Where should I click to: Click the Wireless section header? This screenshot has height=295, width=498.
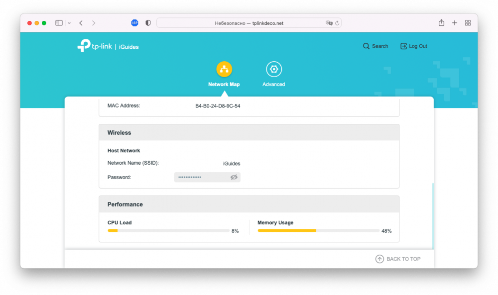249,133
